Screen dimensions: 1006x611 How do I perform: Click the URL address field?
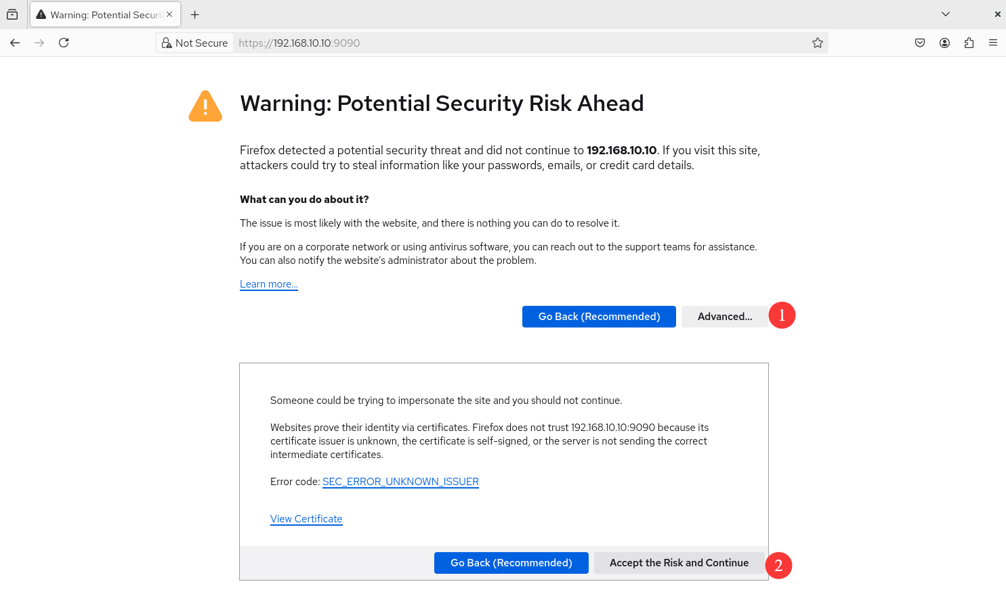click(515, 43)
